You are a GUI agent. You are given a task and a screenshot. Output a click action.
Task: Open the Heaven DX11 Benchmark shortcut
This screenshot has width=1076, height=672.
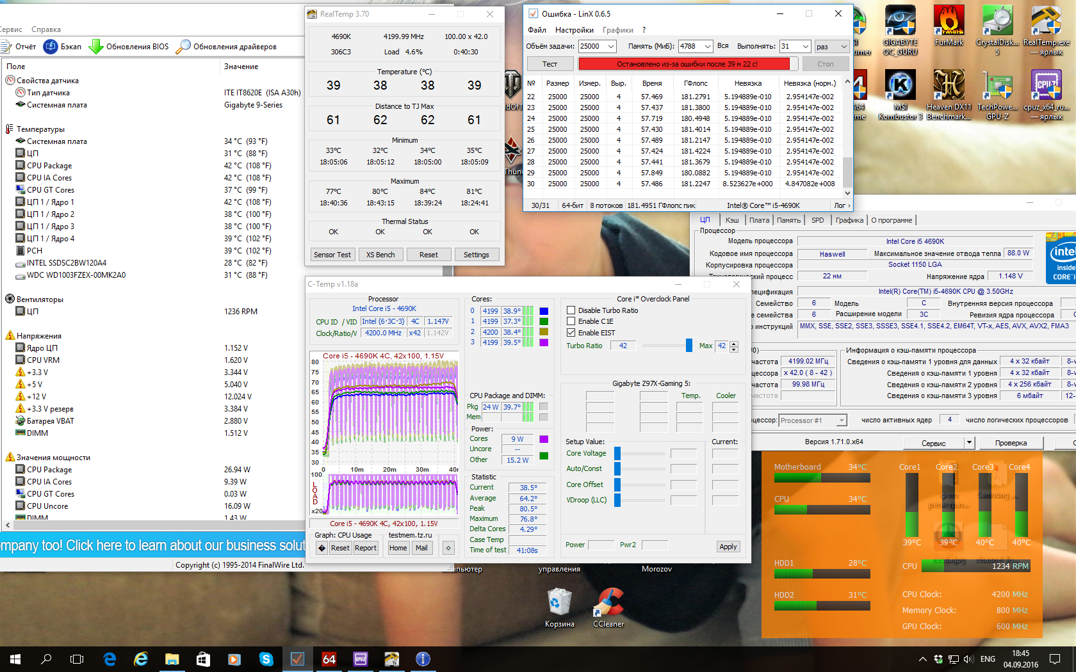click(949, 94)
